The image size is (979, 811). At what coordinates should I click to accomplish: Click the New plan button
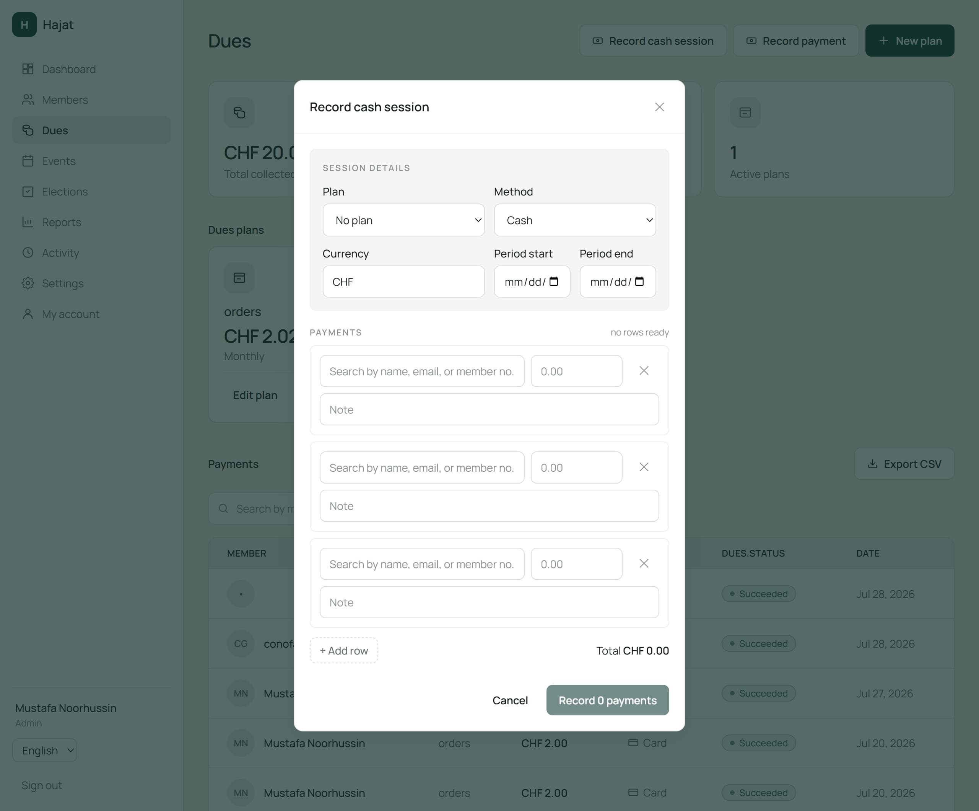tap(909, 41)
